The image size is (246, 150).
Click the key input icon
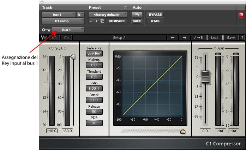click(x=46, y=30)
